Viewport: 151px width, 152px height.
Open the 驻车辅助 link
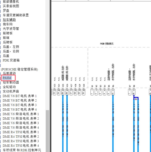(x=9, y=20)
